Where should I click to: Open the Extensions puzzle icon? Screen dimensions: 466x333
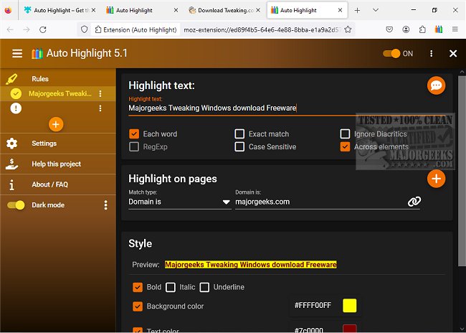click(x=422, y=29)
